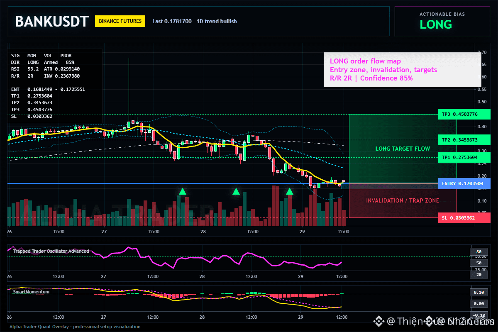Click the LONG actionable bias indicator
This screenshot has width=498, height=332.
(436, 24)
